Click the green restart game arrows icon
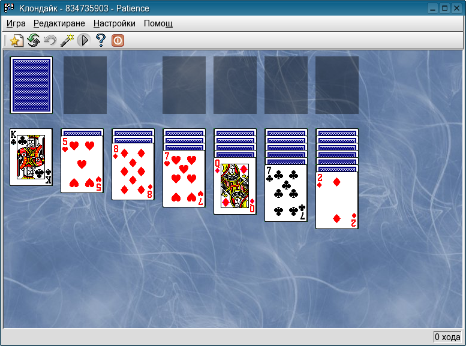This screenshot has height=346, width=466. [x=34, y=41]
